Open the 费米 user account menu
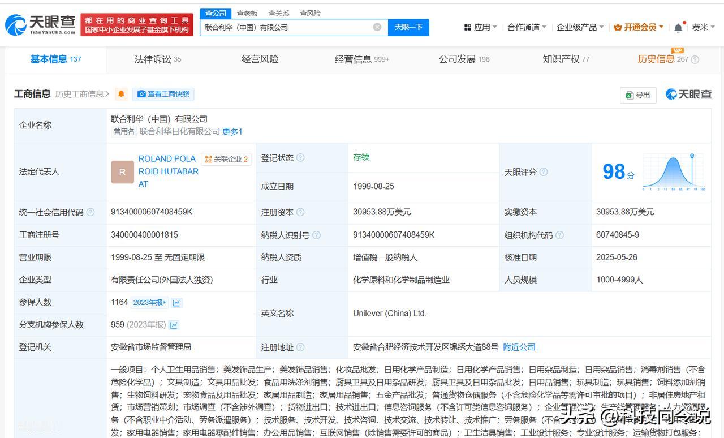724x438 pixels. pyautogui.click(x=703, y=27)
